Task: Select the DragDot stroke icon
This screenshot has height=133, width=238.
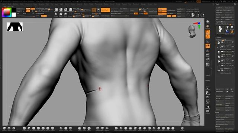Action: pyautogui.click(x=208, y=107)
